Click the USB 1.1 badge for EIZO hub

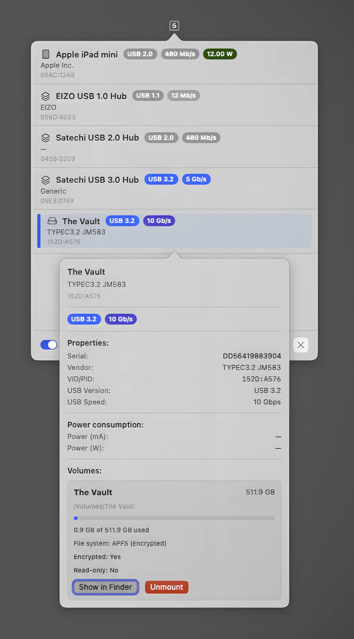[x=148, y=96]
